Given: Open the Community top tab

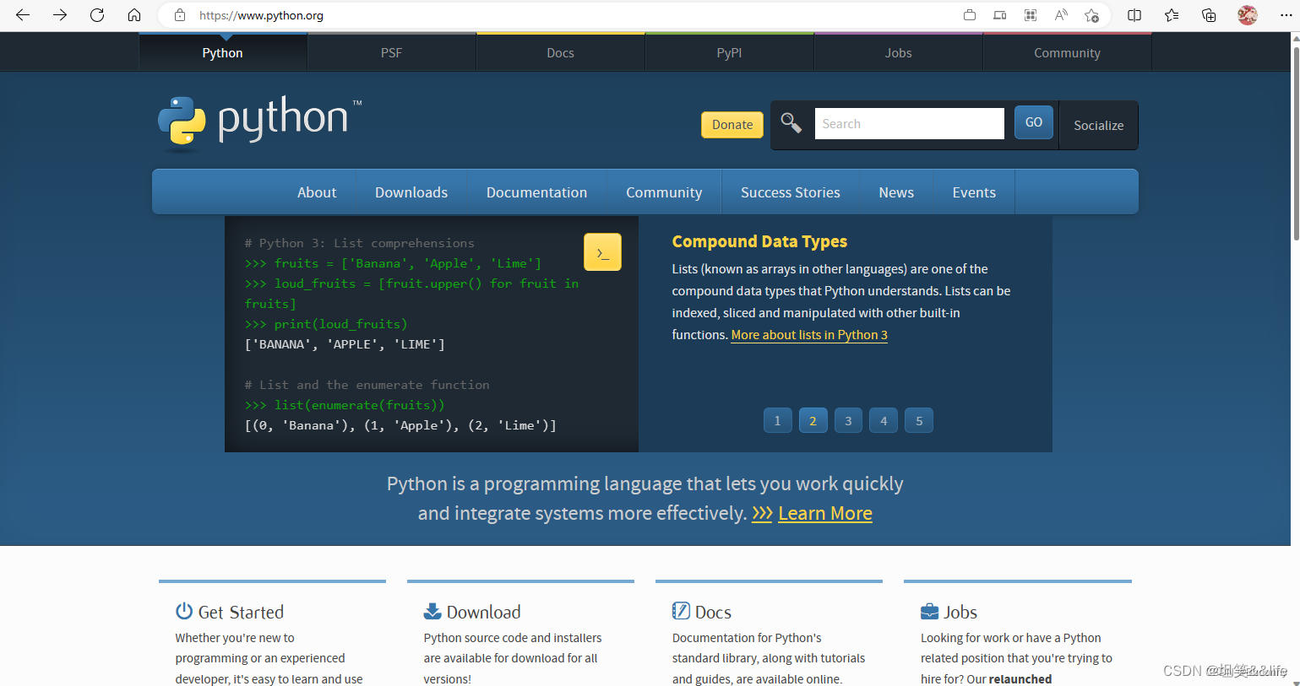Looking at the screenshot, I should coord(1068,52).
